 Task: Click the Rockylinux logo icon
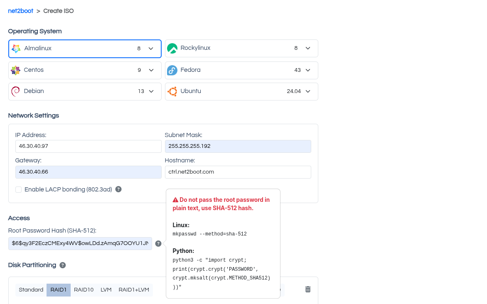(x=172, y=49)
